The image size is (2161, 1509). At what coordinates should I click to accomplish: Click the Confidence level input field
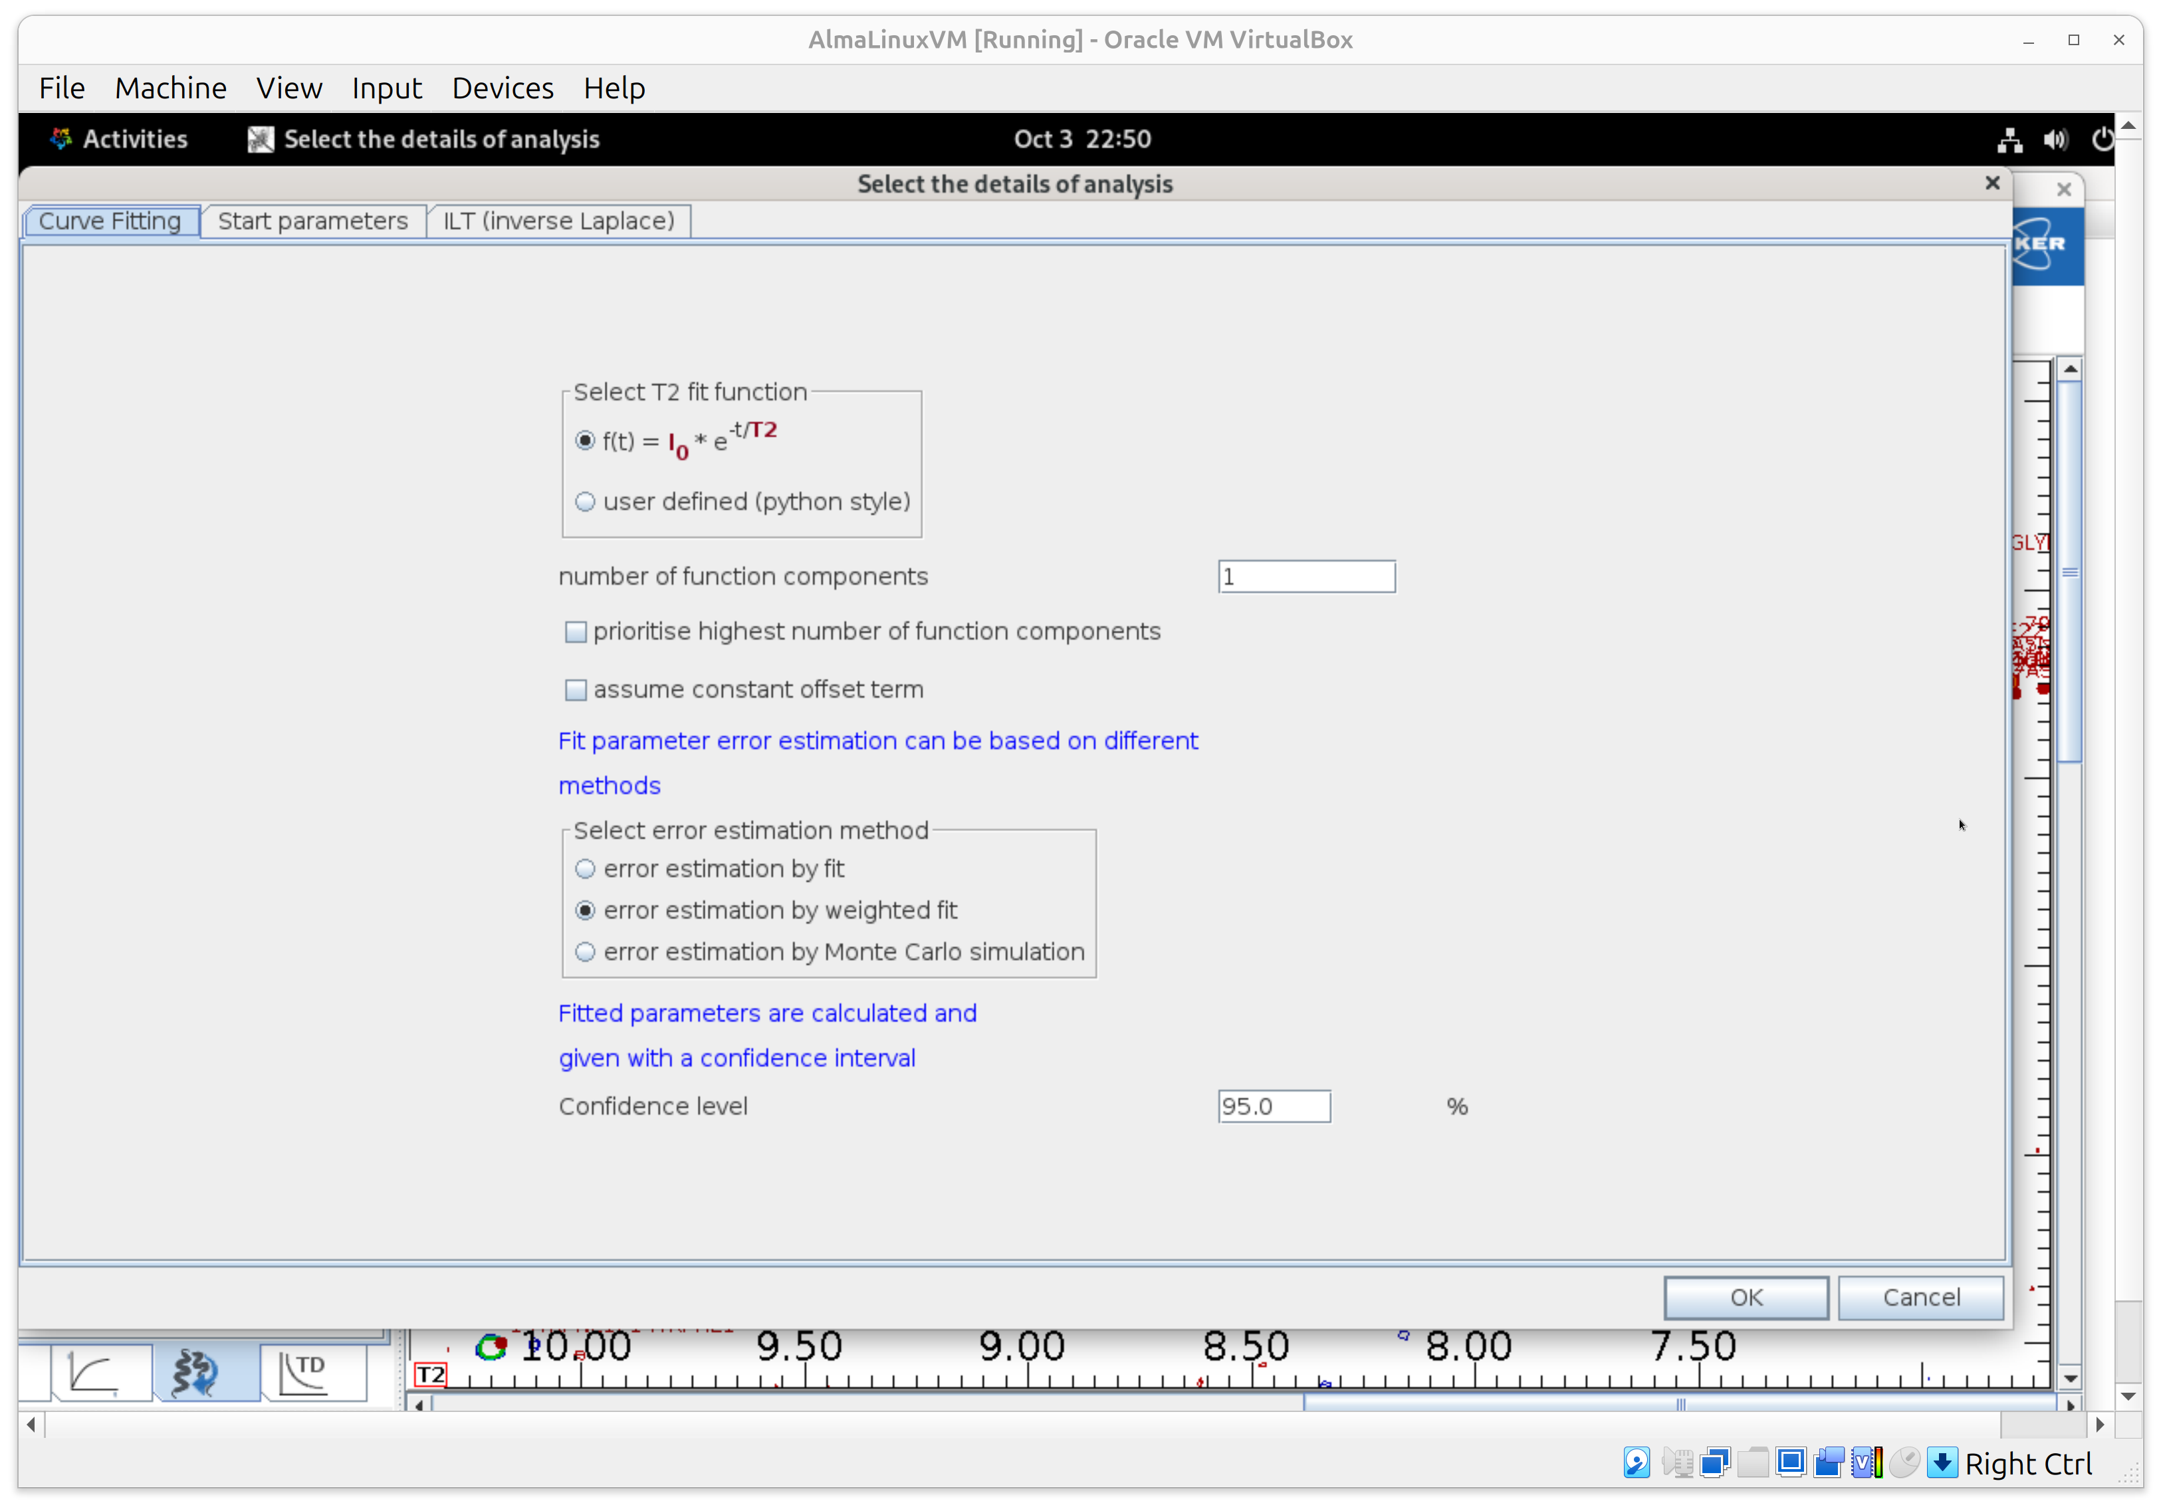[x=1272, y=1106]
